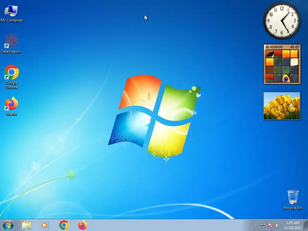
Task: Click the Show desktop button
Action: point(306,225)
